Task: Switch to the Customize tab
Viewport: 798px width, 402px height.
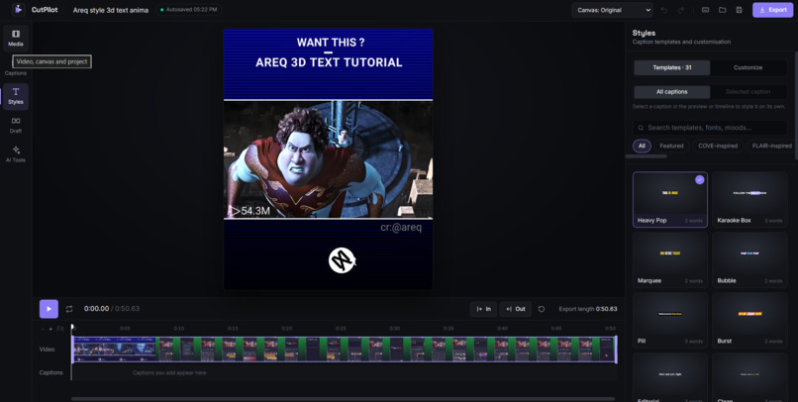Action: tap(748, 67)
